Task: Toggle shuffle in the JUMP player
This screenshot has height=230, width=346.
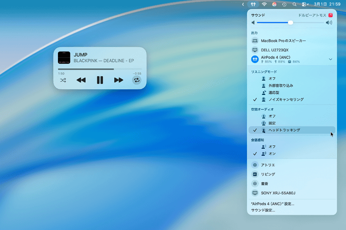Action: pos(63,80)
